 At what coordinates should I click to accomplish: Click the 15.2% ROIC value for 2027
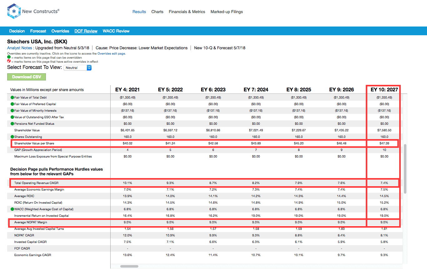[384, 203]
